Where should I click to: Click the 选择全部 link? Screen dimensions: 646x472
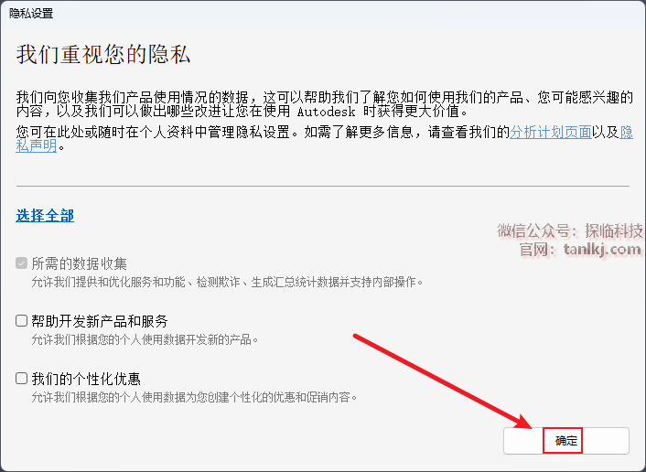45,215
